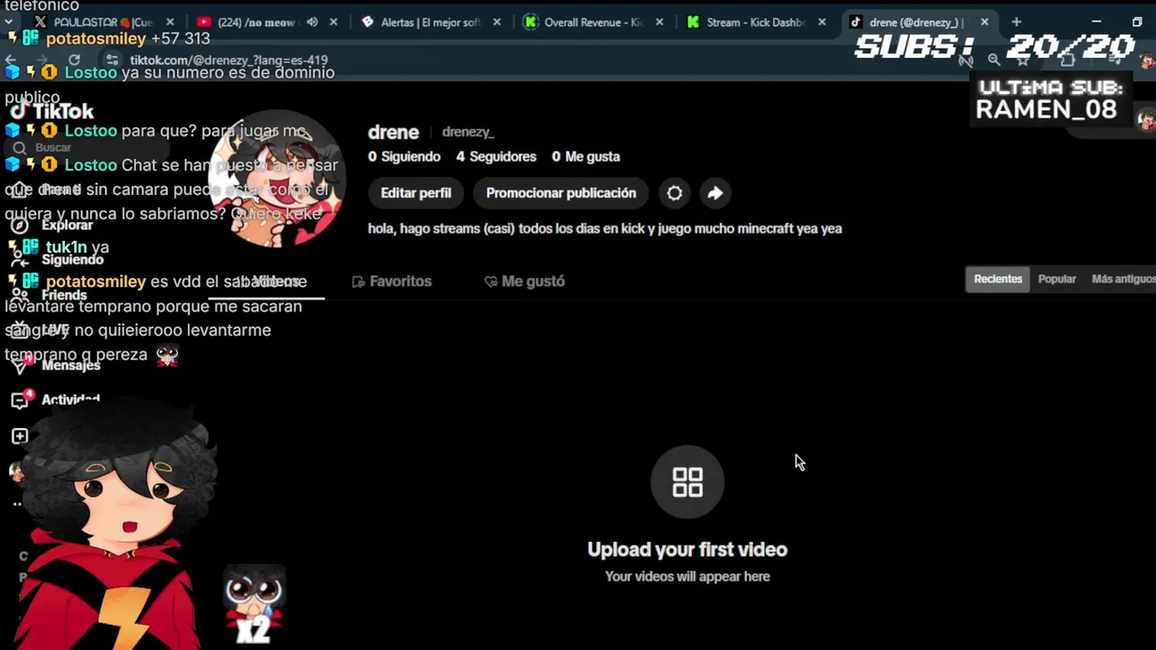The width and height of the screenshot is (1156, 650).
Task: Sort videos by Más antiguos
Action: pyautogui.click(x=1123, y=279)
